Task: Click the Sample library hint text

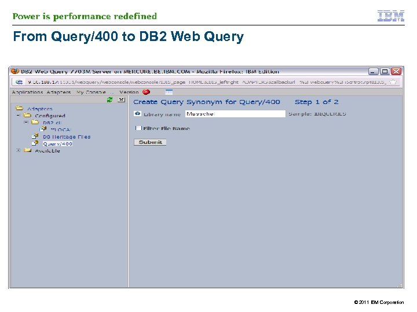Action: (317, 114)
